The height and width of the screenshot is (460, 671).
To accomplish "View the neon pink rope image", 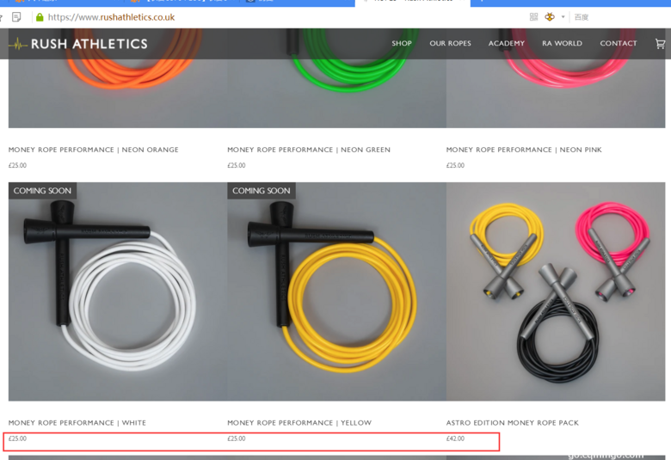I will [x=556, y=93].
